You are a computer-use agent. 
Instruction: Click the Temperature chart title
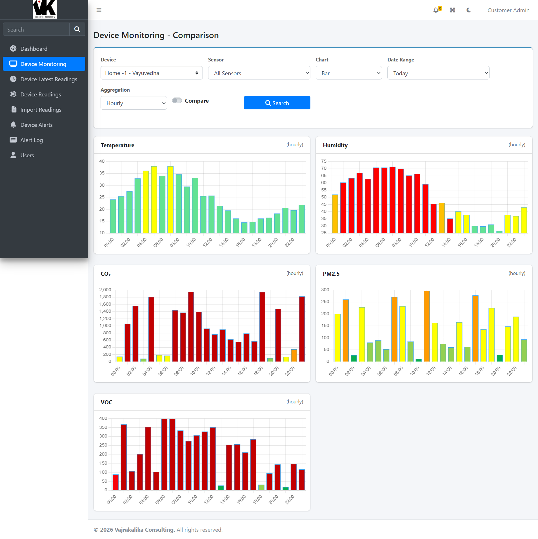click(117, 145)
